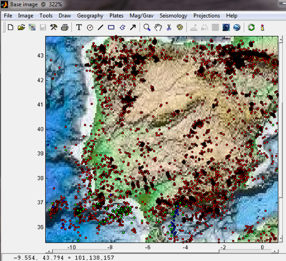Click the horizontal scrollbar left arrow
This screenshot has height=261, width=286.
[x=49, y=251]
